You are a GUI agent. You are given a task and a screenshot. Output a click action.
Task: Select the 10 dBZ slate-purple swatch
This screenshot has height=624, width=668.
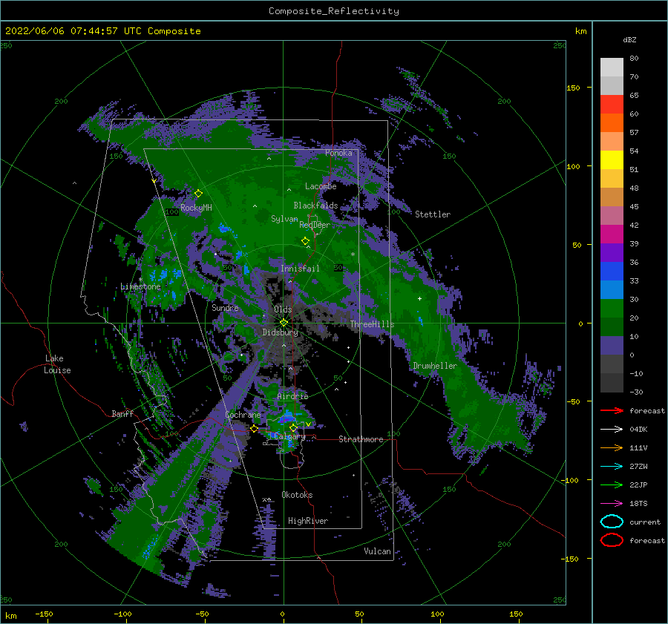tap(612, 346)
